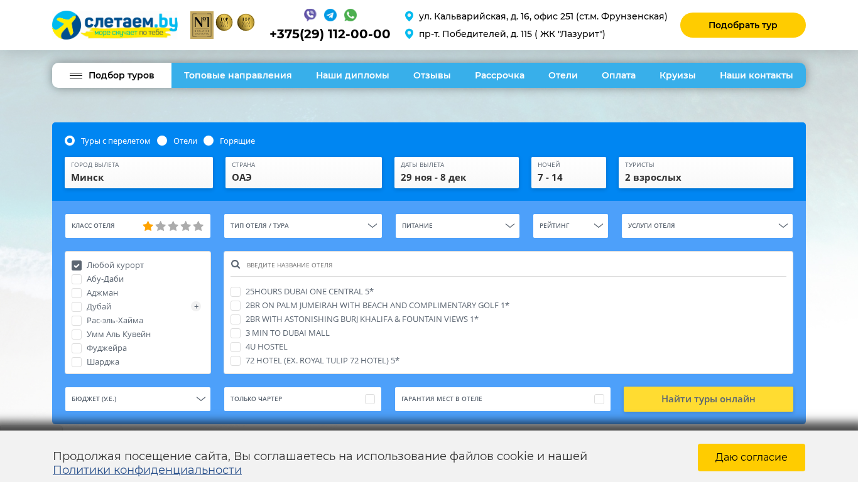Click the hotel search magnifier icon
Viewport: 858px width, 482px height.
click(236, 265)
